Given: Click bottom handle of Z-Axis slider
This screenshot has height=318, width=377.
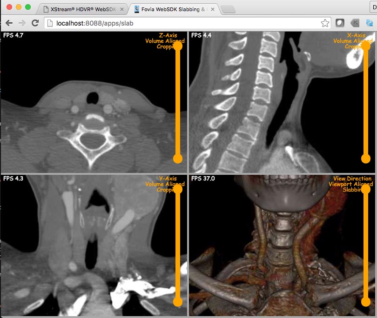Looking at the screenshot, I should 177,159.
